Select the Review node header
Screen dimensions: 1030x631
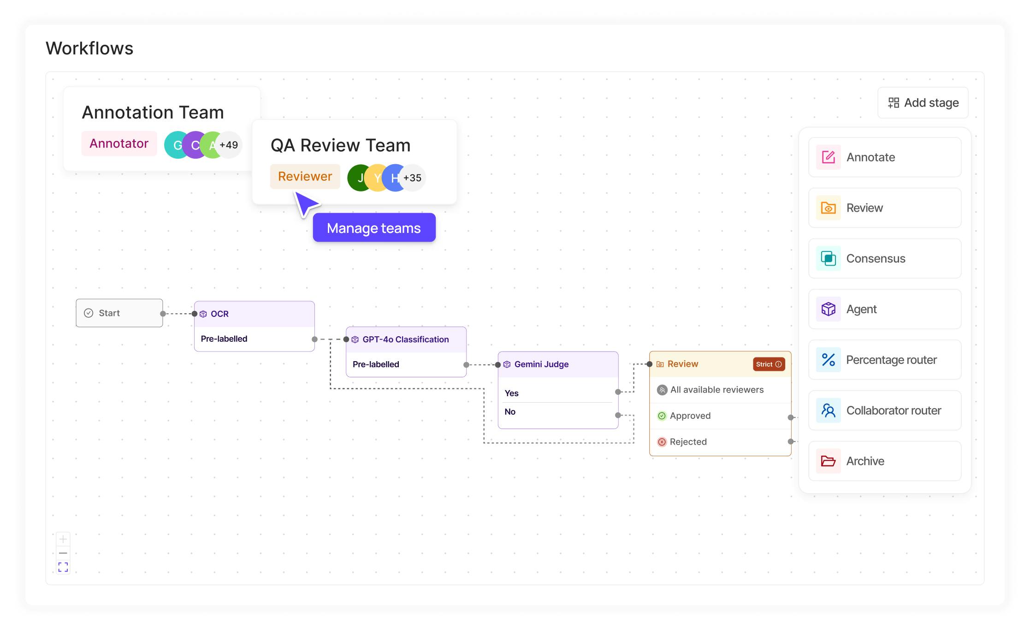click(x=720, y=364)
